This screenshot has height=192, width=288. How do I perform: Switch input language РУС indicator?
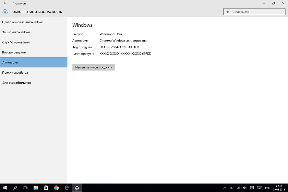(267, 188)
